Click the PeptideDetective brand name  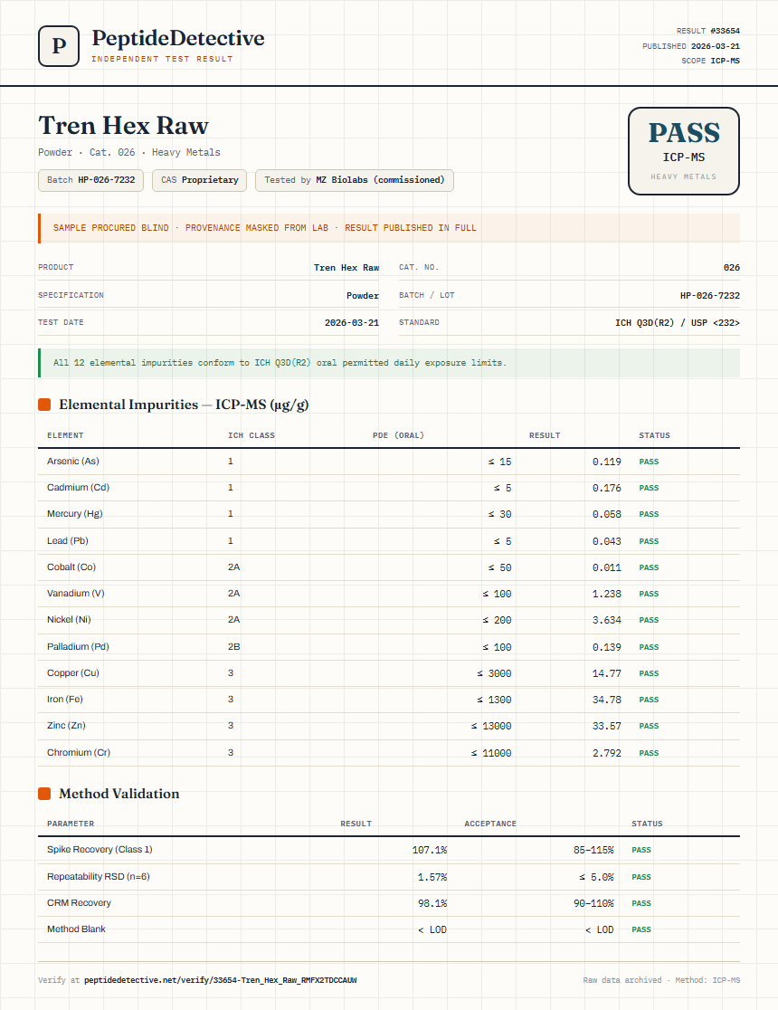(x=177, y=38)
